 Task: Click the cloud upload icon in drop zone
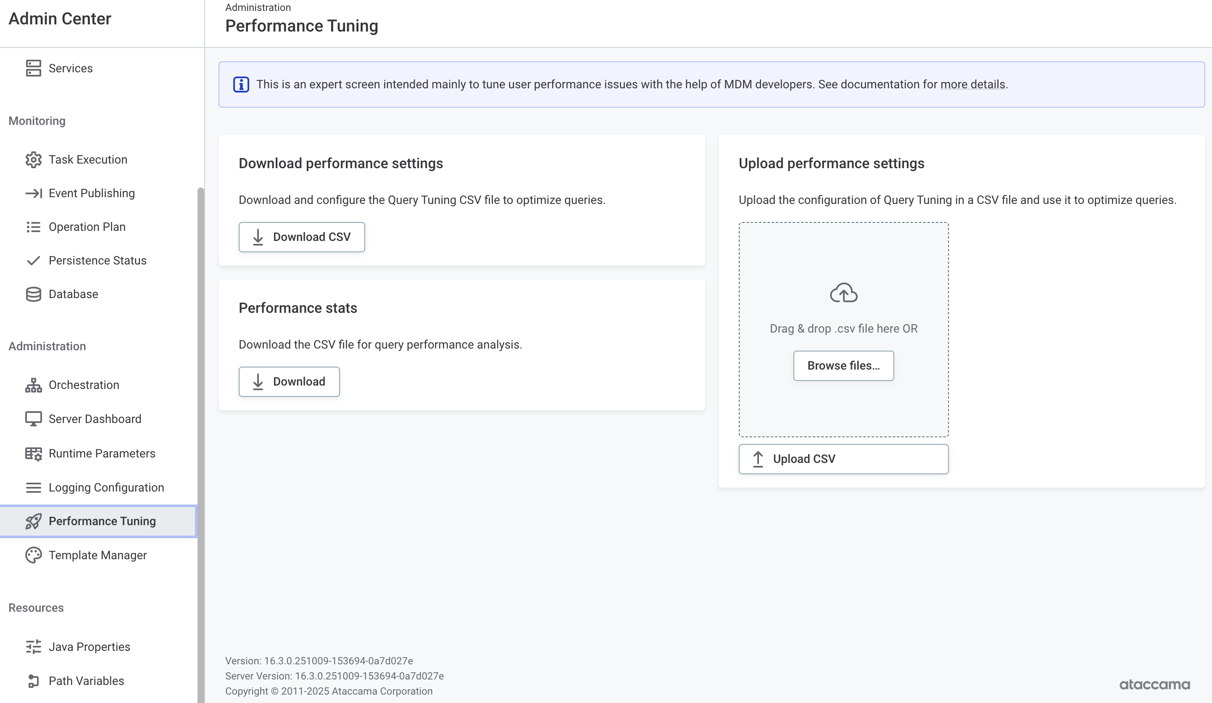[843, 293]
